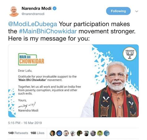Open the green-background liker avatar
The width and height of the screenshot is (147, 140).
point(100,133)
